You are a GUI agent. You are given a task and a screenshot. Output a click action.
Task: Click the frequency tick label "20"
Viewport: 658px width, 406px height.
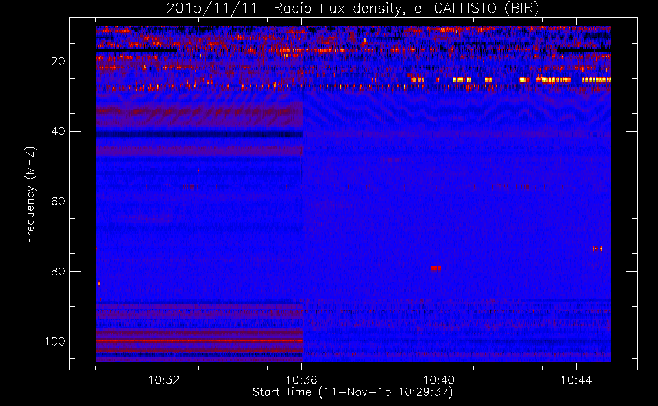[x=58, y=61]
